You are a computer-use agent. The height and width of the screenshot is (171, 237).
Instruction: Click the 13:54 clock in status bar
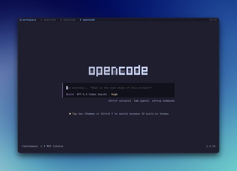coord(213,20)
